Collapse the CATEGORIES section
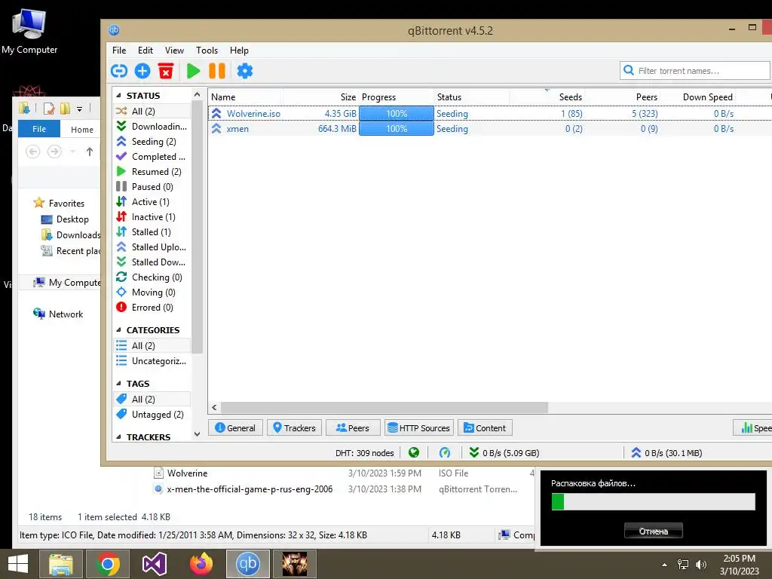 118,330
